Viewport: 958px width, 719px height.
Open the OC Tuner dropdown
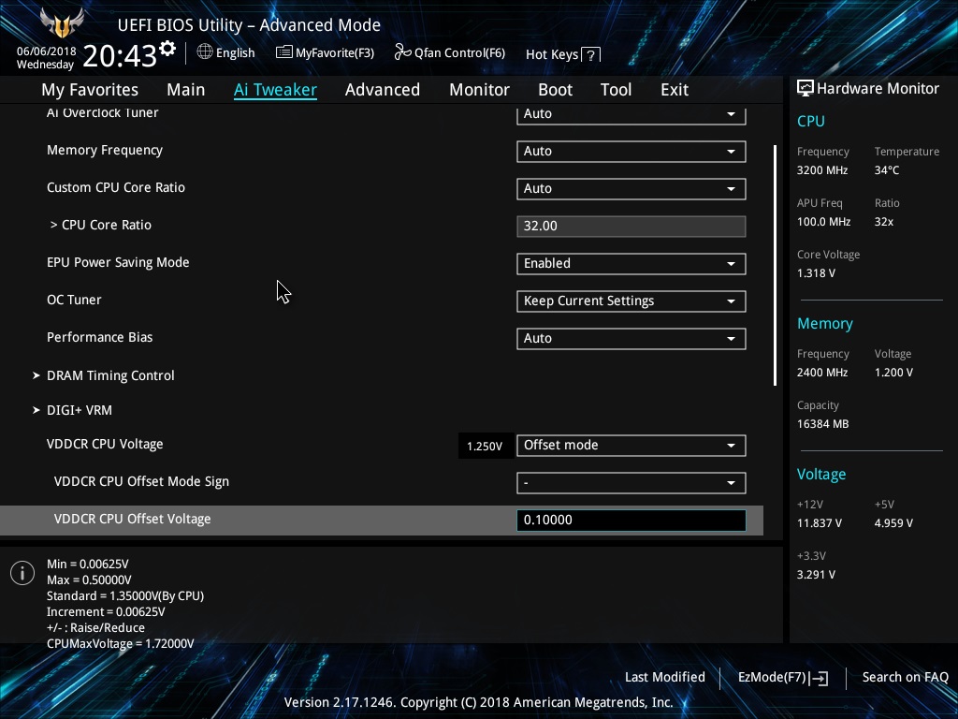coord(631,301)
